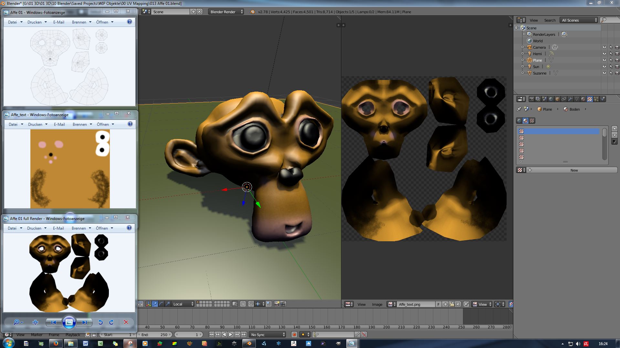Rotate photo clockwise in photo viewer
Image resolution: width=620 pixels, height=348 pixels.
(x=111, y=322)
